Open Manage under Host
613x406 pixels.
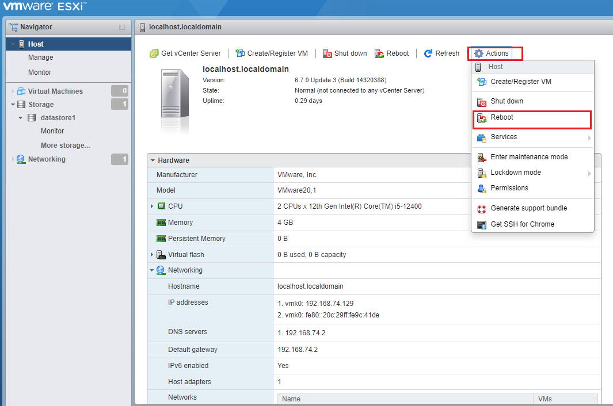point(41,58)
